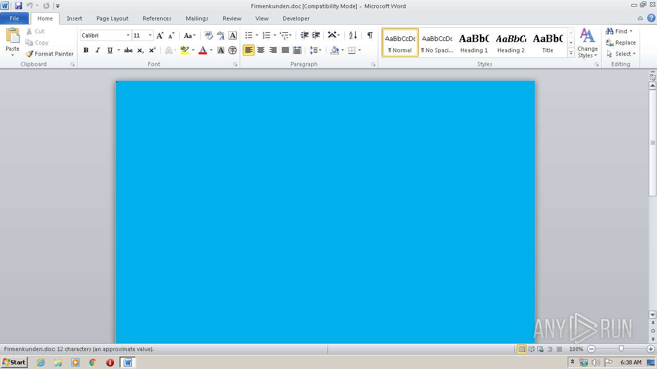The image size is (657, 369).
Task: Click the Replace button
Action: tap(621, 43)
